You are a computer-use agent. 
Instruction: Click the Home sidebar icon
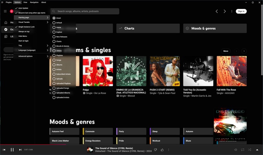[6, 22]
